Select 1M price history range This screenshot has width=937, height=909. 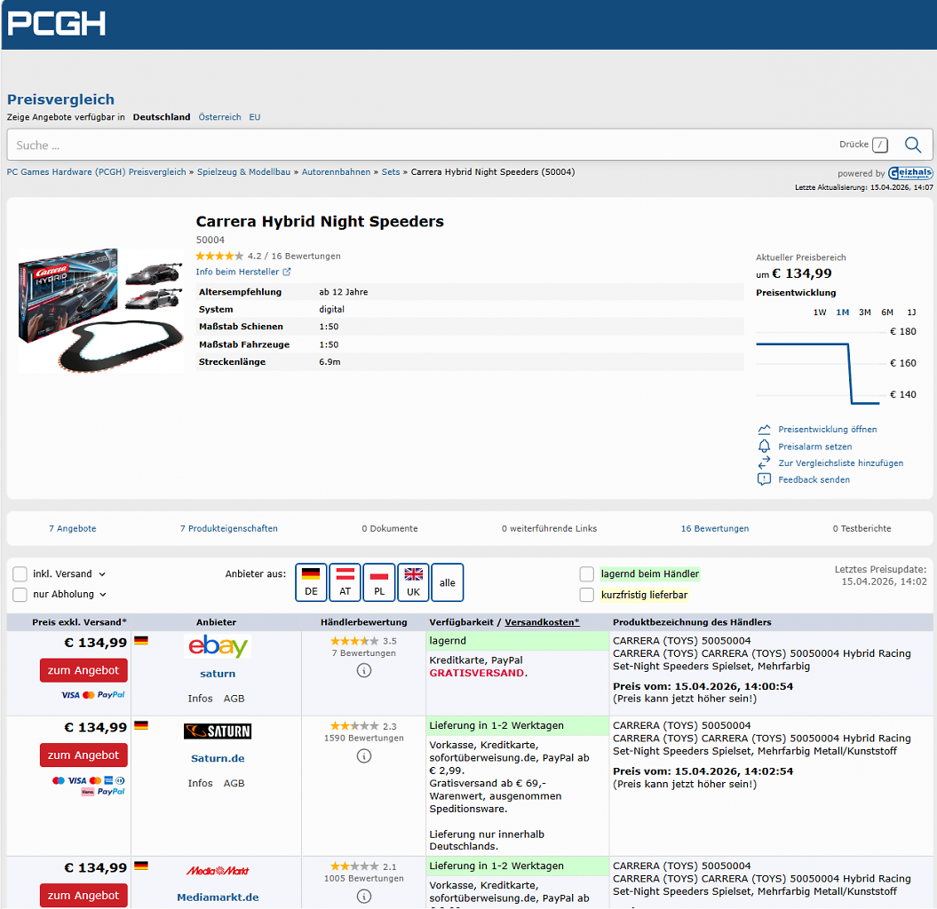point(842,312)
